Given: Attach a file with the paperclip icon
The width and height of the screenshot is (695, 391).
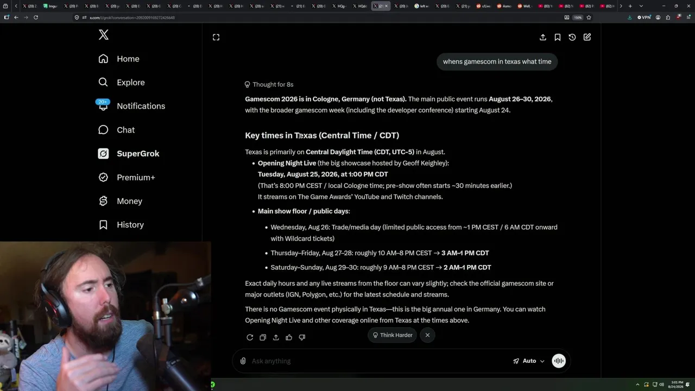Looking at the screenshot, I should (243, 361).
